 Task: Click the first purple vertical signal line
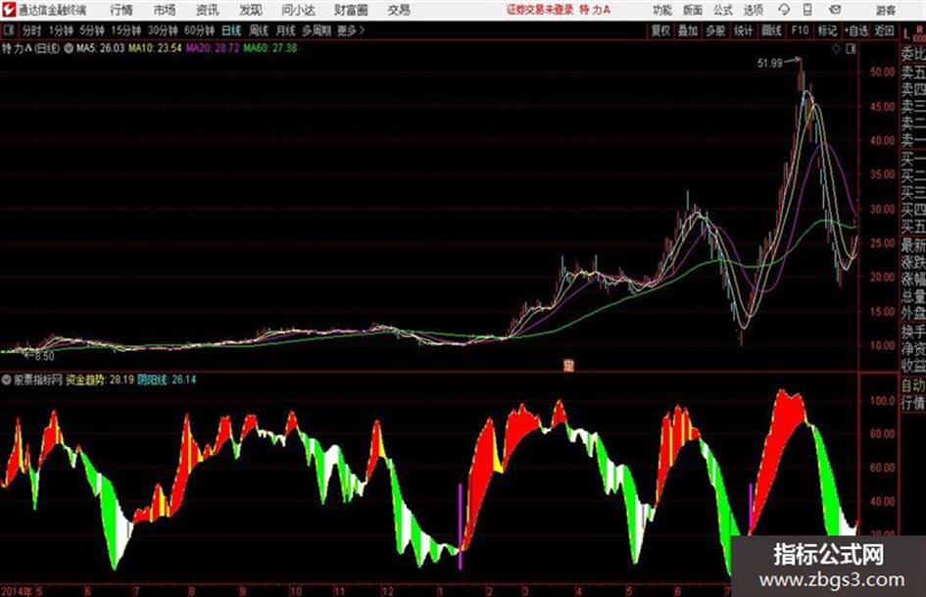[460, 526]
